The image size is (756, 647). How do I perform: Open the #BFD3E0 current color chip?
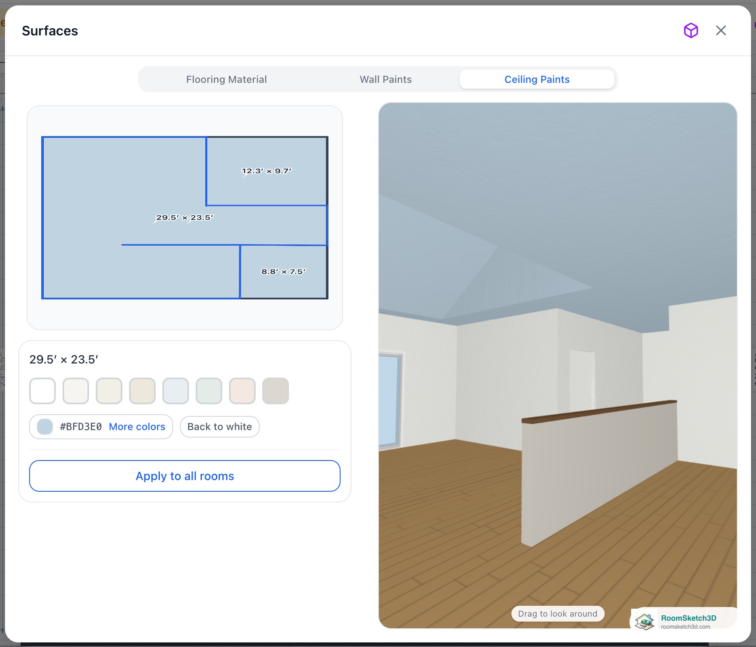point(45,427)
